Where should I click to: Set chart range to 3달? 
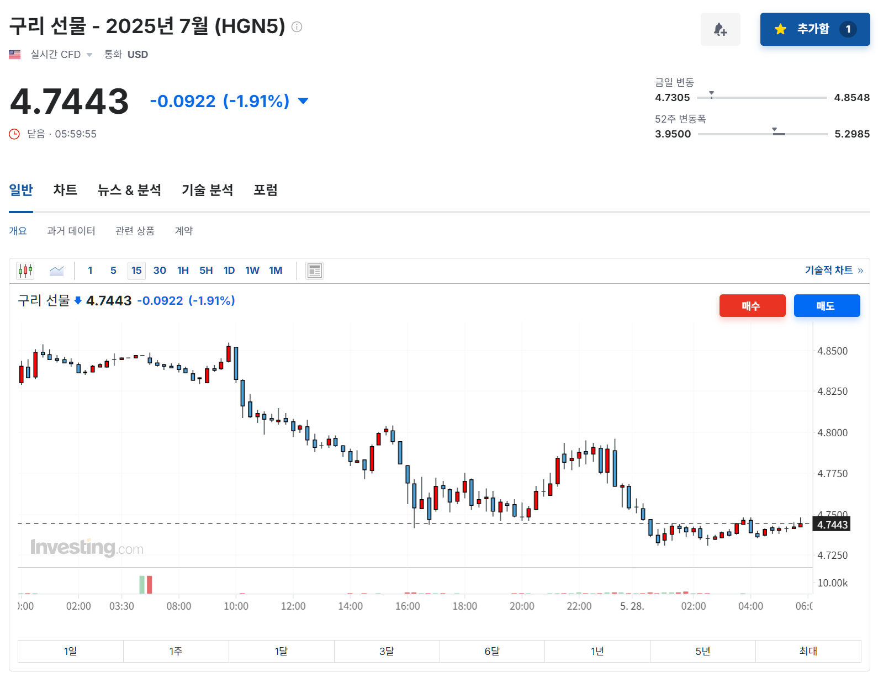click(x=387, y=652)
